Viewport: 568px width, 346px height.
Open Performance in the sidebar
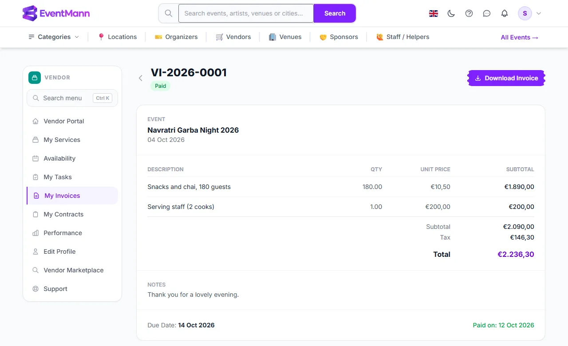(72, 233)
